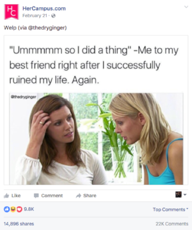Screen dimensions: 192x230
Task: Click the Love heart reaction icon
Action: (x=19, y=209)
